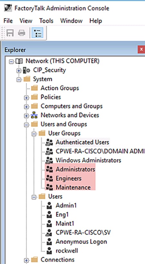
Task: Expand Computers and Groups folder
Action: pos(26,107)
